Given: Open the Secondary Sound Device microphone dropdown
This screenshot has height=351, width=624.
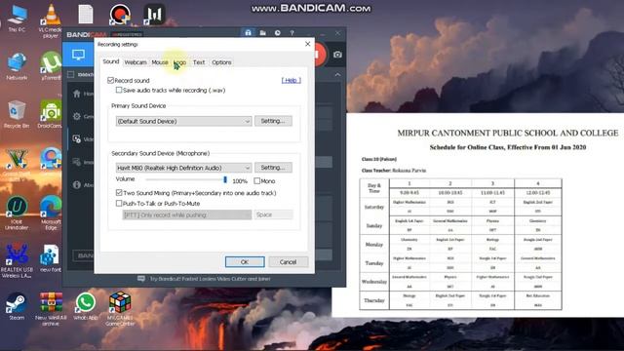Looking at the screenshot, I should click(x=183, y=168).
